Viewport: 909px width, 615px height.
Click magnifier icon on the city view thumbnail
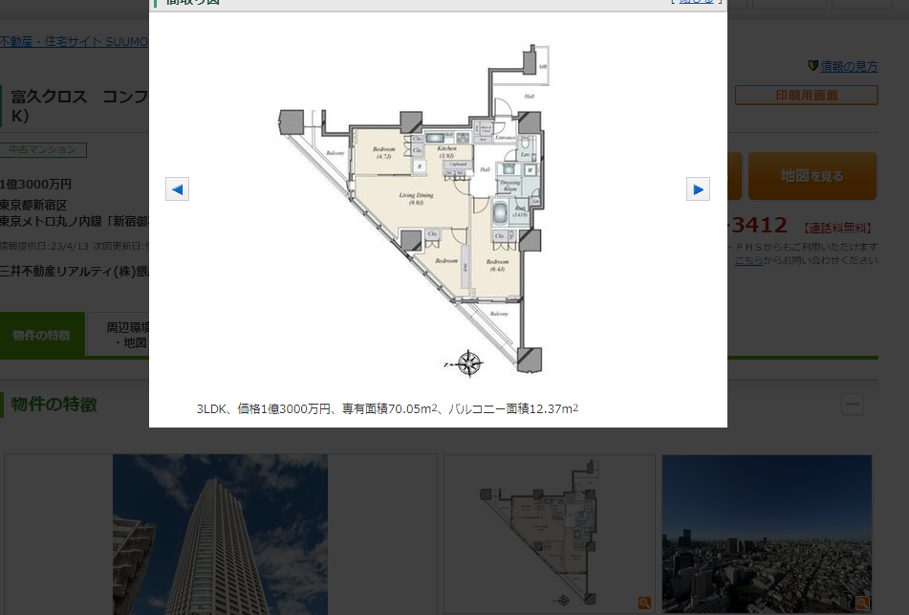click(862, 603)
